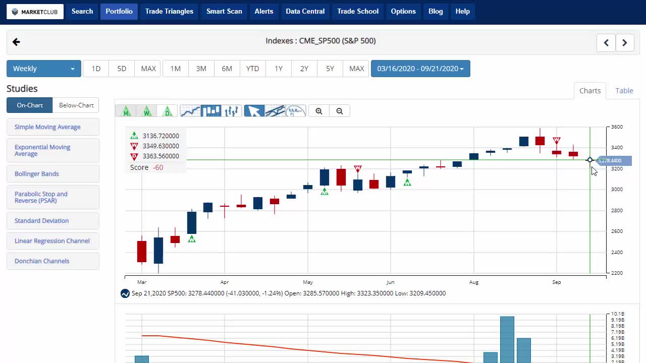Open Data Central
The image size is (646, 363).
click(x=305, y=11)
